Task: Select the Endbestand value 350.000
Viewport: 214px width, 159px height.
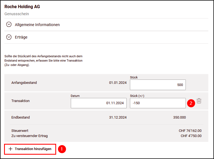Action: (180, 117)
